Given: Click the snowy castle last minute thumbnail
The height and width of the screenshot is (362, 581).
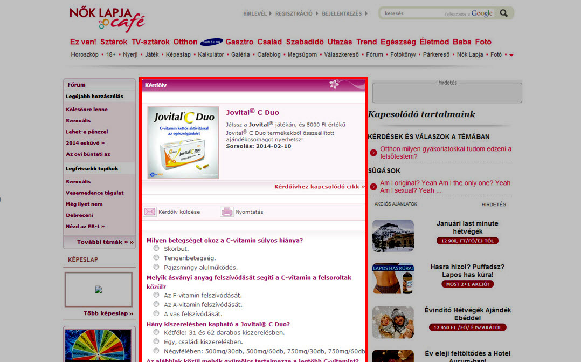Looking at the screenshot, I should click(393, 235).
